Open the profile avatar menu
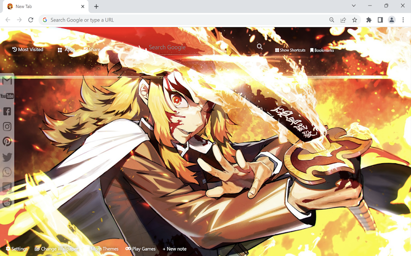This screenshot has width=411, height=256. click(x=392, y=20)
